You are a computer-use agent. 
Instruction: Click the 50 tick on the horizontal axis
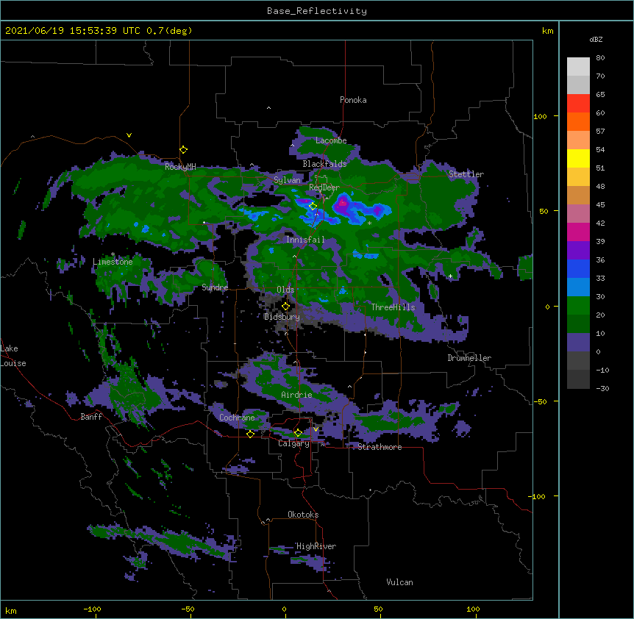(x=378, y=609)
